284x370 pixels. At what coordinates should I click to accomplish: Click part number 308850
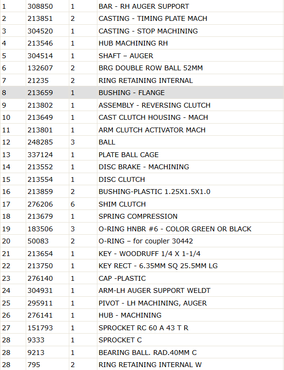(x=40, y=6)
